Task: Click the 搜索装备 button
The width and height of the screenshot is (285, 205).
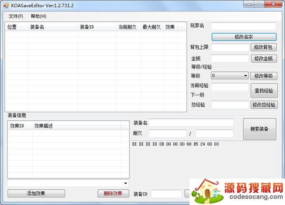Action: [259, 129]
